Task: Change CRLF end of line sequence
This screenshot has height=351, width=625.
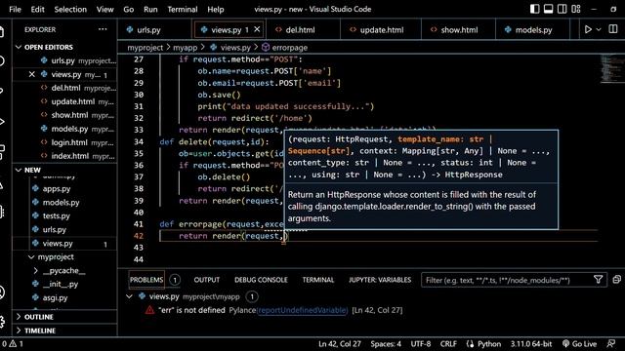Action: (x=448, y=344)
